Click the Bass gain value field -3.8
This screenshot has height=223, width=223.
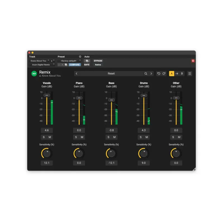(x=111, y=130)
